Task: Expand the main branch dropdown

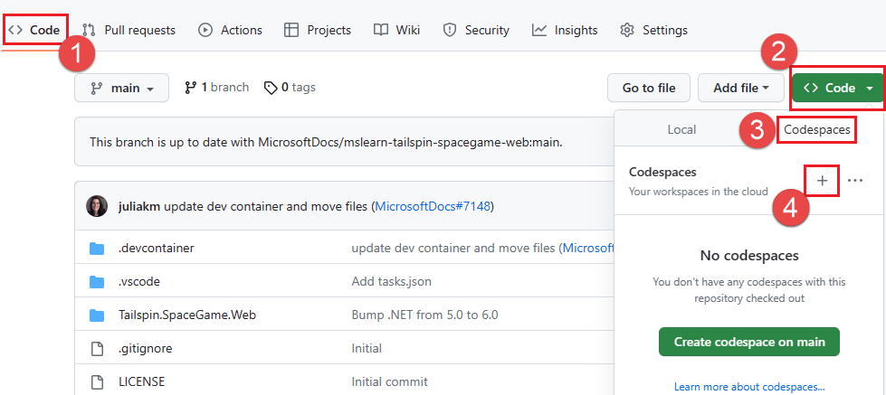Action: (121, 88)
